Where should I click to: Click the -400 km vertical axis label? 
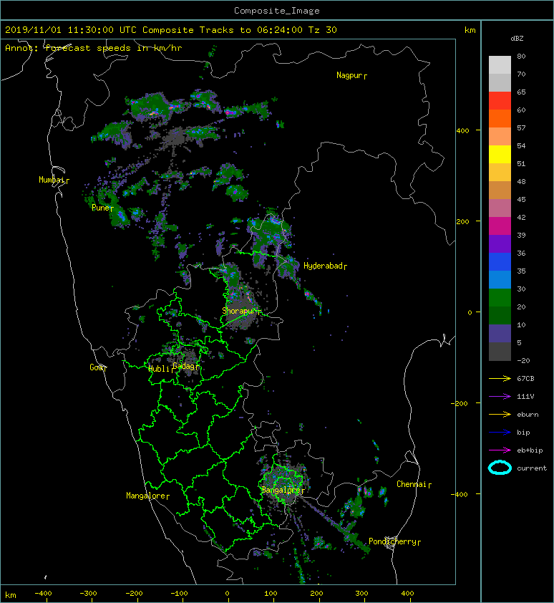pos(460,495)
